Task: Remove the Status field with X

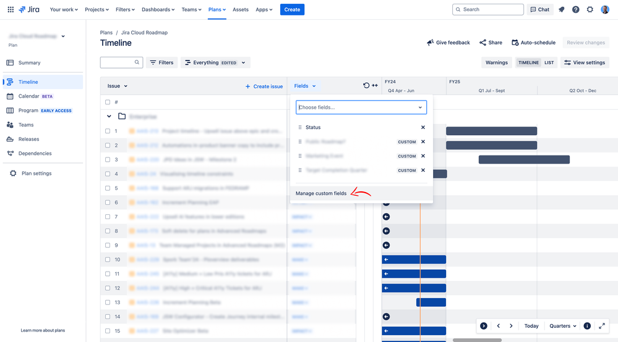Action: click(x=423, y=127)
